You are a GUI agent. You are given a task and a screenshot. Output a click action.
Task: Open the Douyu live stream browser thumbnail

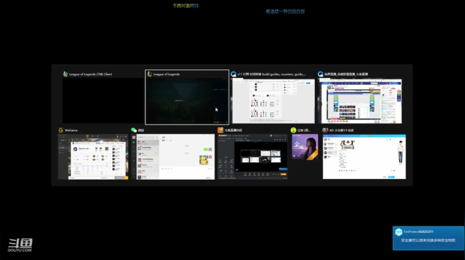[360, 101]
